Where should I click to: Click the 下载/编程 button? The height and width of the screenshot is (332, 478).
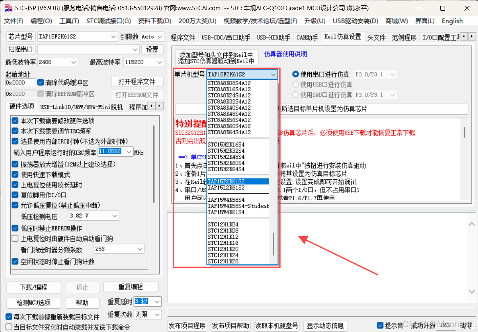pos(33,287)
